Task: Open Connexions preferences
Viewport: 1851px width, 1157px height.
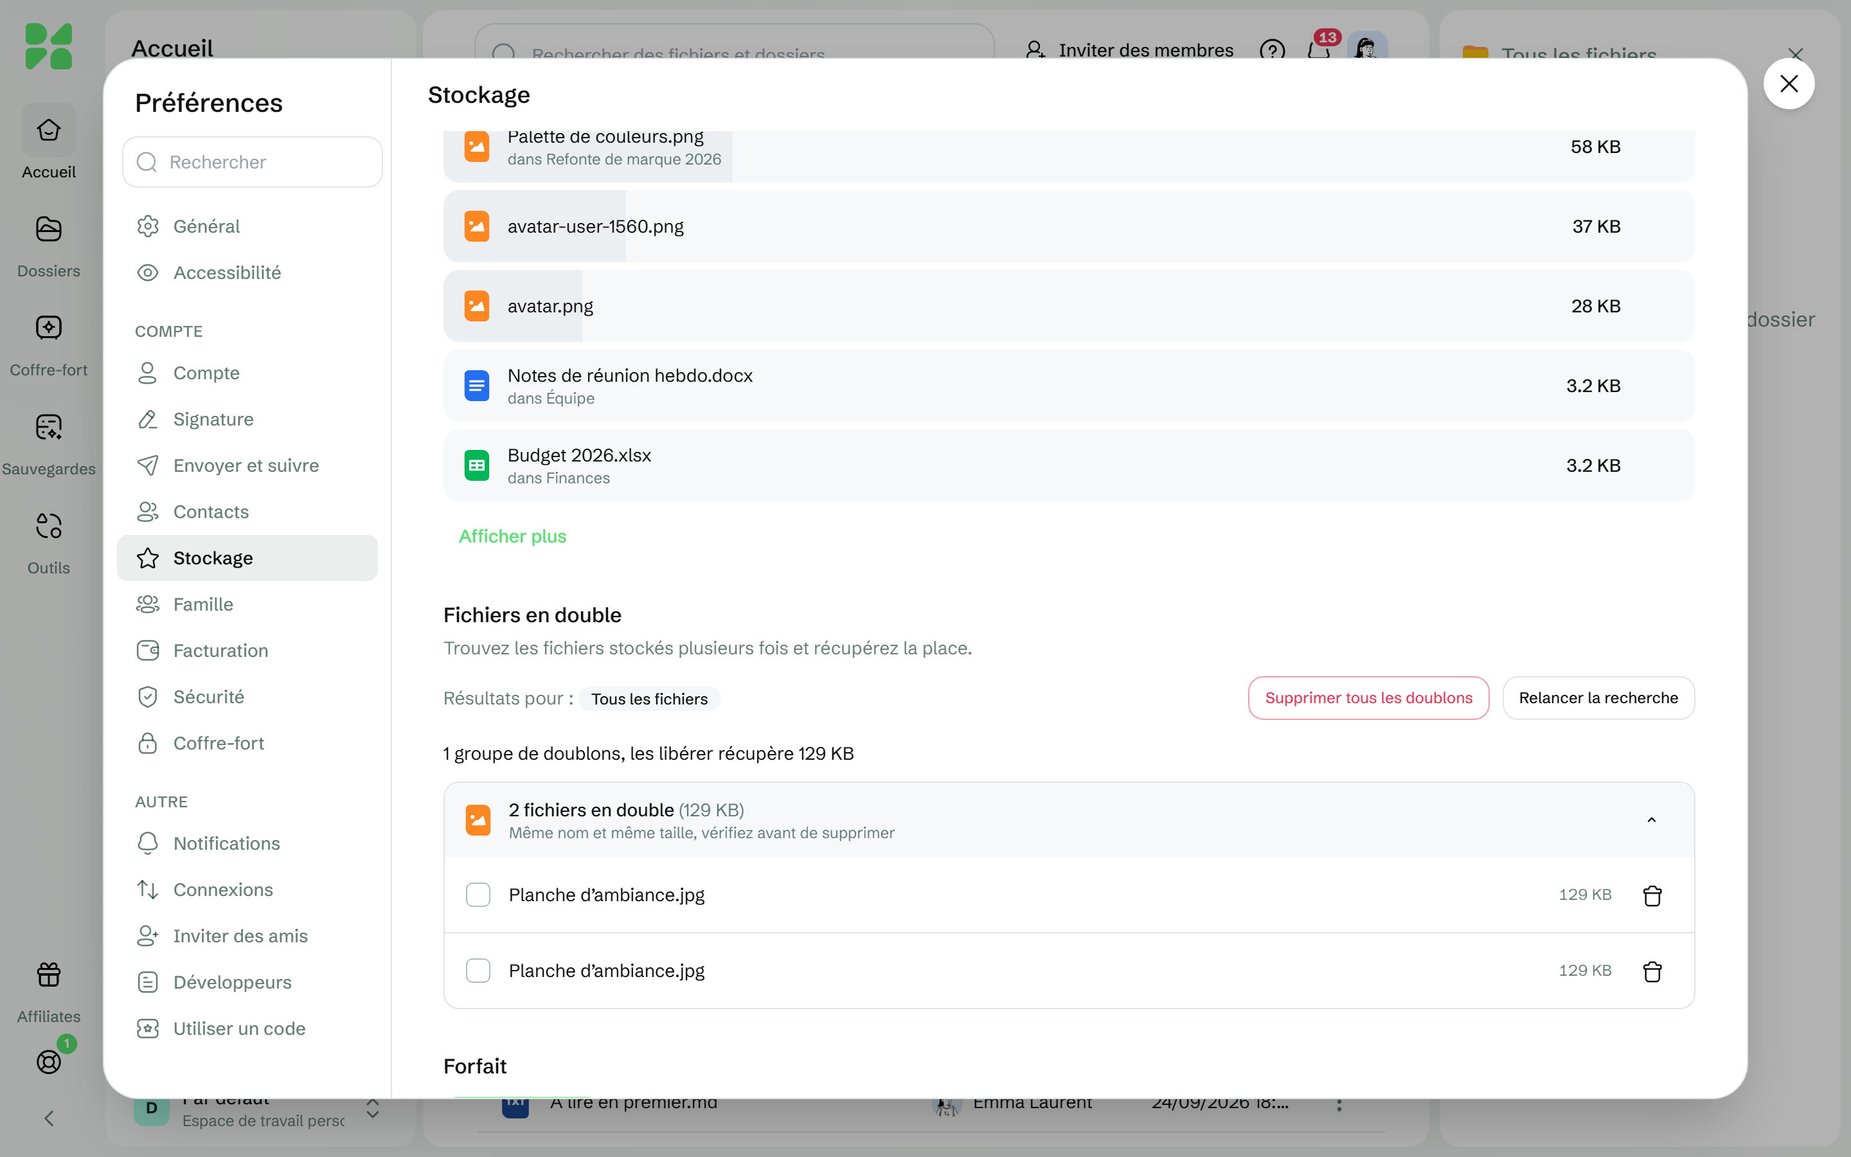Action: click(247, 889)
